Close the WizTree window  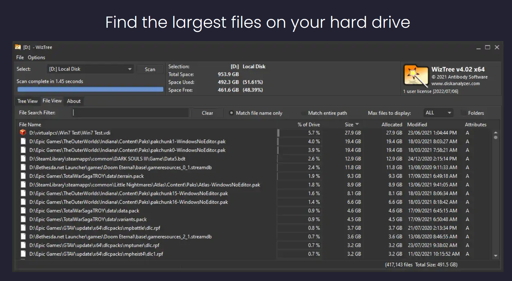pos(497,47)
